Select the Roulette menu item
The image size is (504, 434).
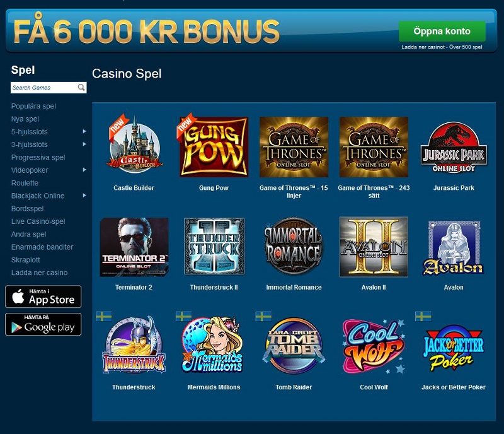point(25,183)
